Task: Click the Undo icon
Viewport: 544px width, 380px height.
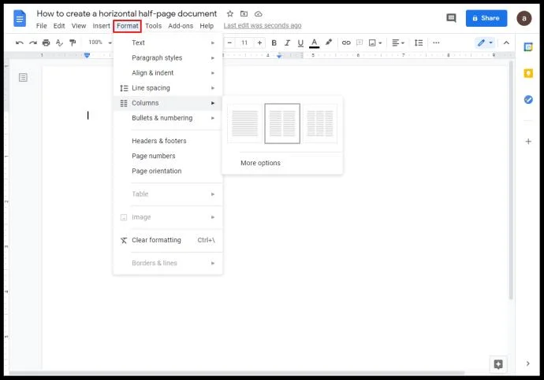Action: point(20,43)
